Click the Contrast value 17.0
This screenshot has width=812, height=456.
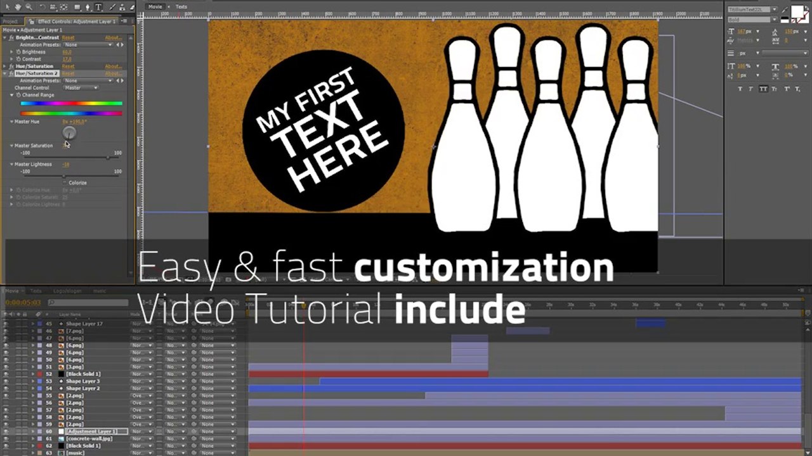click(x=67, y=60)
